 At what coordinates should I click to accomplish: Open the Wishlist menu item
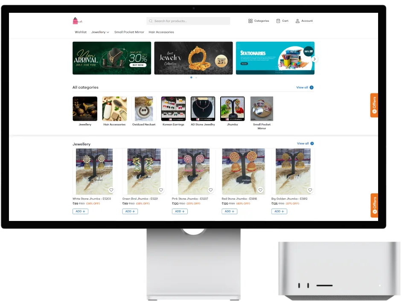(81, 32)
